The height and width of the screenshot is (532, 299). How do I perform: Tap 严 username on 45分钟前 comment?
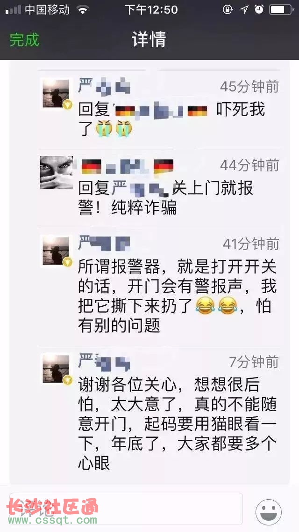(104, 86)
